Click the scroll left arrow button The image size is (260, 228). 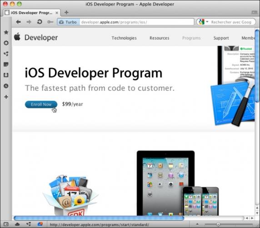click(x=247, y=218)
